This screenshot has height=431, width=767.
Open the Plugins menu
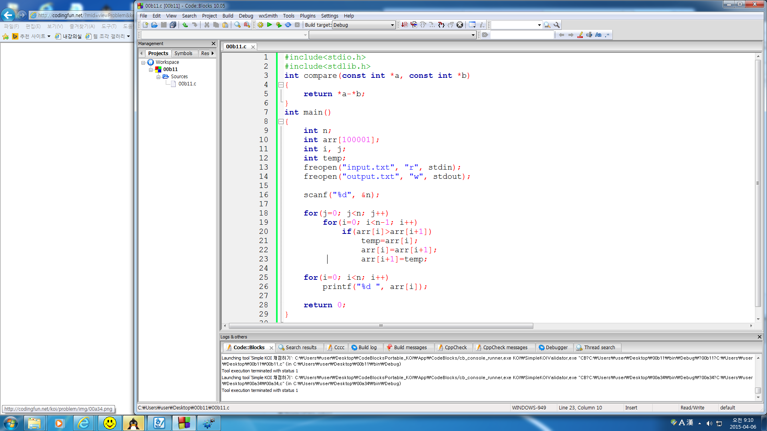click(x=308, y=16)
